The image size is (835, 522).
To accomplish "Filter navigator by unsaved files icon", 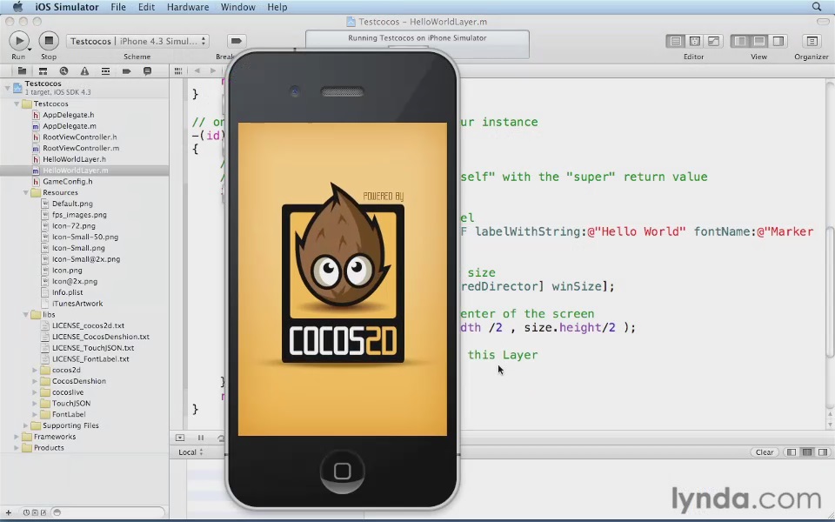I will coord(43,513).
